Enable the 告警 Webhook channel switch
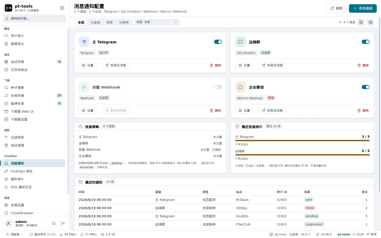 coord(218,87)
